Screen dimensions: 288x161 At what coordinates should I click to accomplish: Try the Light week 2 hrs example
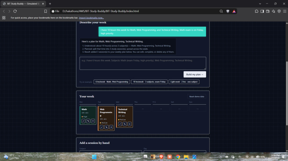[x=184, y=82]
